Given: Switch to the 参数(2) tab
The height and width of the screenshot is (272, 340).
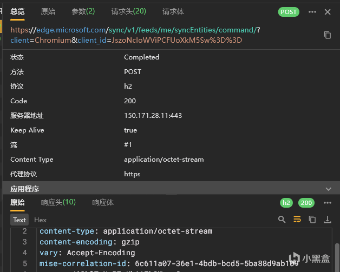Looking at the screenshot, I should click(x=83, y=11).
